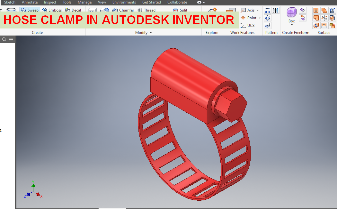Create a UCS work feature
Viewport: 337px width, 209px height.
click(x=247, y=26)
